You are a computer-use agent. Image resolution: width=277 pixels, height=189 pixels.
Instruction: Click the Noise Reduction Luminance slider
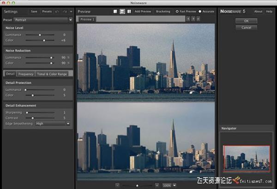[39, 57]
